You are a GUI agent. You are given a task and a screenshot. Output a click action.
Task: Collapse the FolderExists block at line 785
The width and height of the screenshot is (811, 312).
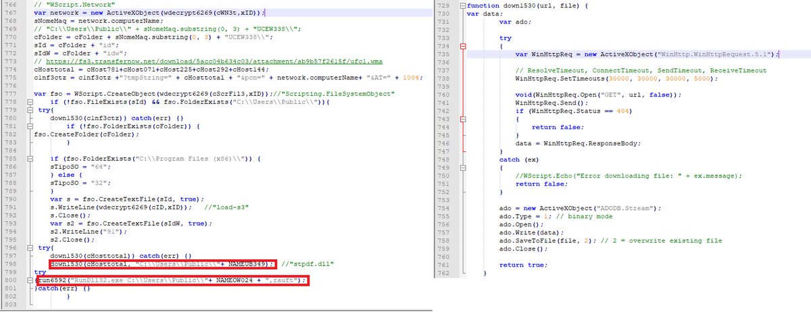(x=31, y=157)
